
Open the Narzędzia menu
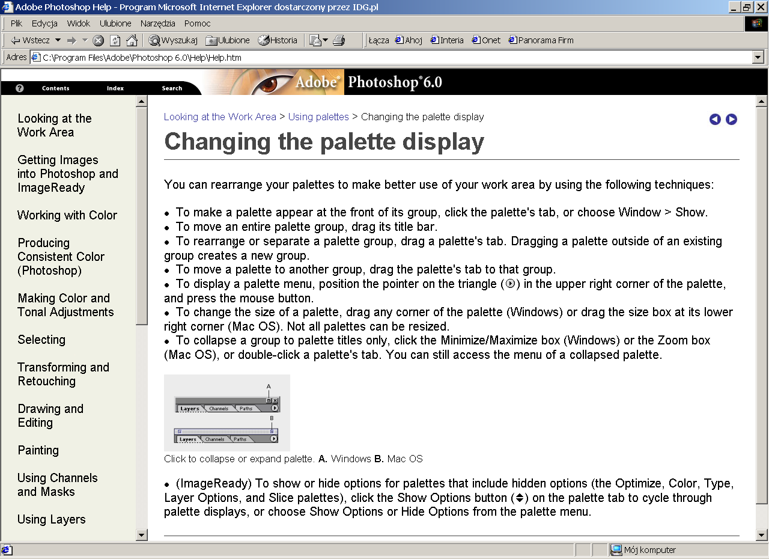pyautogui.click(x=158, y=23)
